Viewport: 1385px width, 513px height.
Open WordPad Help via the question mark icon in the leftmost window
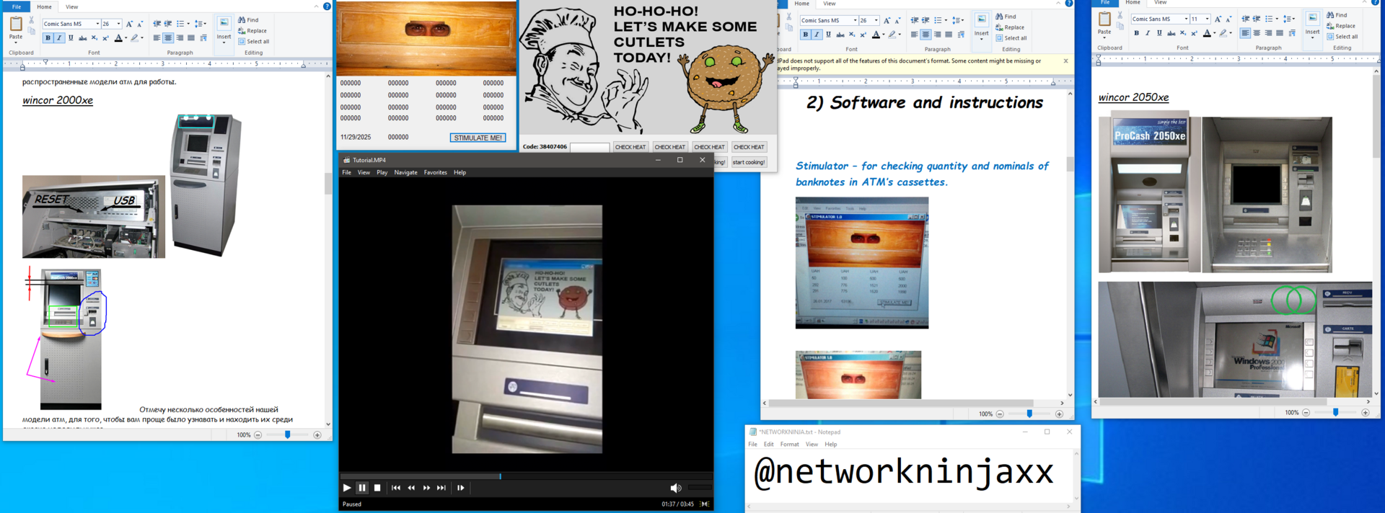327,6
